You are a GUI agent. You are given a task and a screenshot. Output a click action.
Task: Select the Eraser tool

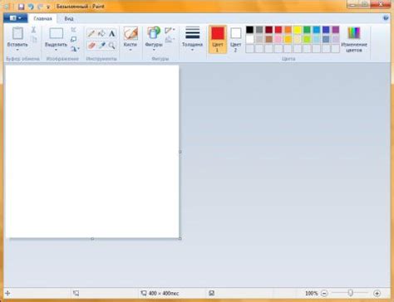click(91, 45)
